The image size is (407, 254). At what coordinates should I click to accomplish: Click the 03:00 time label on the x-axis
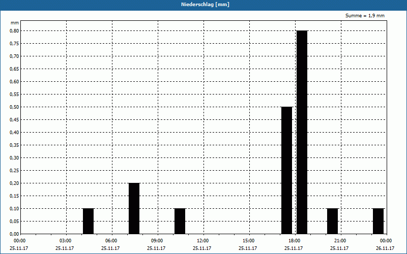pos(66,241)
